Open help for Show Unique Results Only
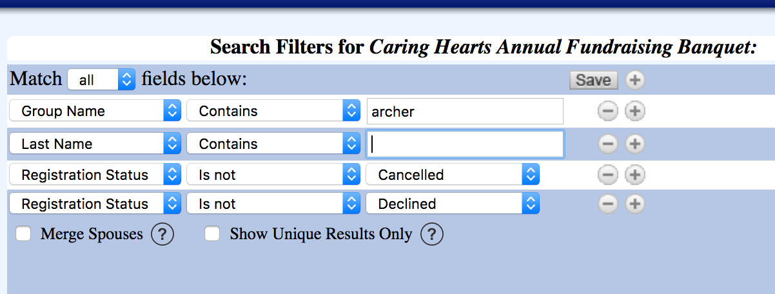Image resolution: width=775 pixels, height=294 pixels. pyautogui.click(x=431, y=234)
